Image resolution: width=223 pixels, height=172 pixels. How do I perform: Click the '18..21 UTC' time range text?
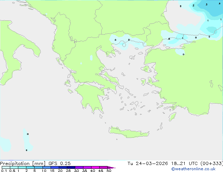pyautogui.click(x=184, y=164)
